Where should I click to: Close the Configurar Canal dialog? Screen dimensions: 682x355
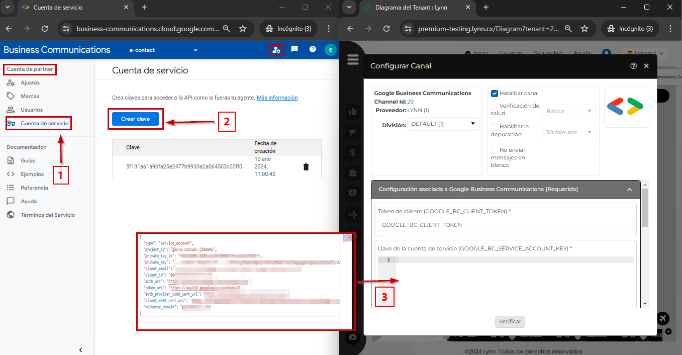(646, 66)
